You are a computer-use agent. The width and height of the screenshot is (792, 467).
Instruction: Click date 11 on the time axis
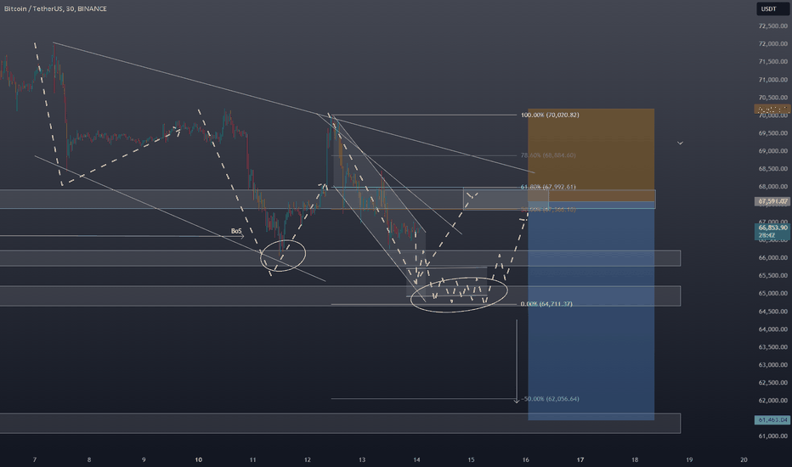click(x=252, y=460)
